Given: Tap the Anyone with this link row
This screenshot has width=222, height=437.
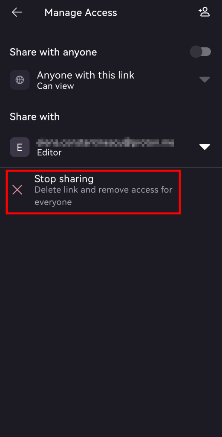Looking at the screenshot, I should (x=111, y=80).
